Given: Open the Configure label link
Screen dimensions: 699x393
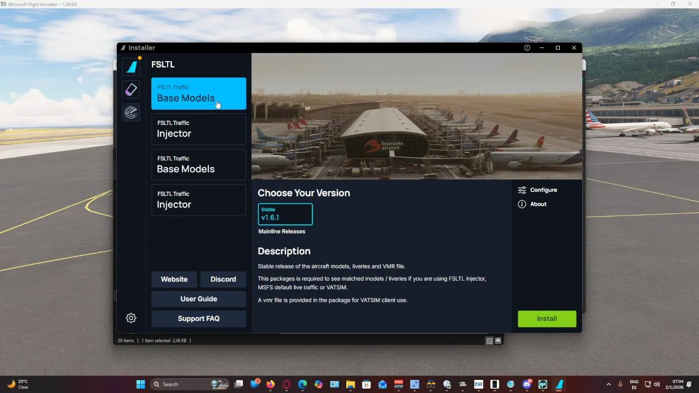Looking at the screenshot, I should pyautogui.click(x=543, y=190).
